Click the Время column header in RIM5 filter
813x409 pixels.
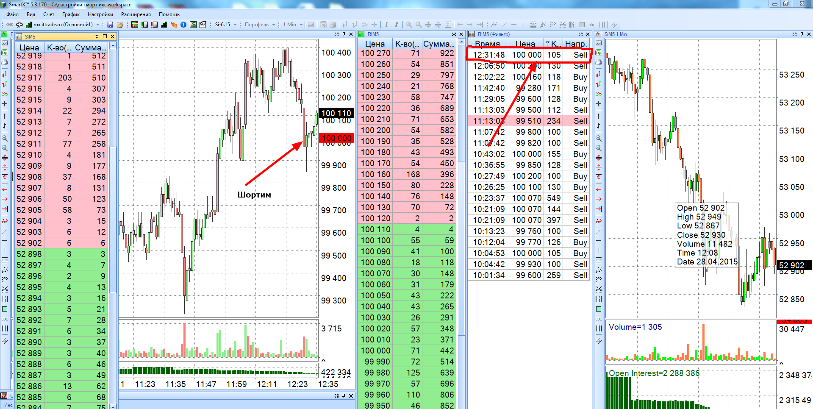tap(487, 44)
